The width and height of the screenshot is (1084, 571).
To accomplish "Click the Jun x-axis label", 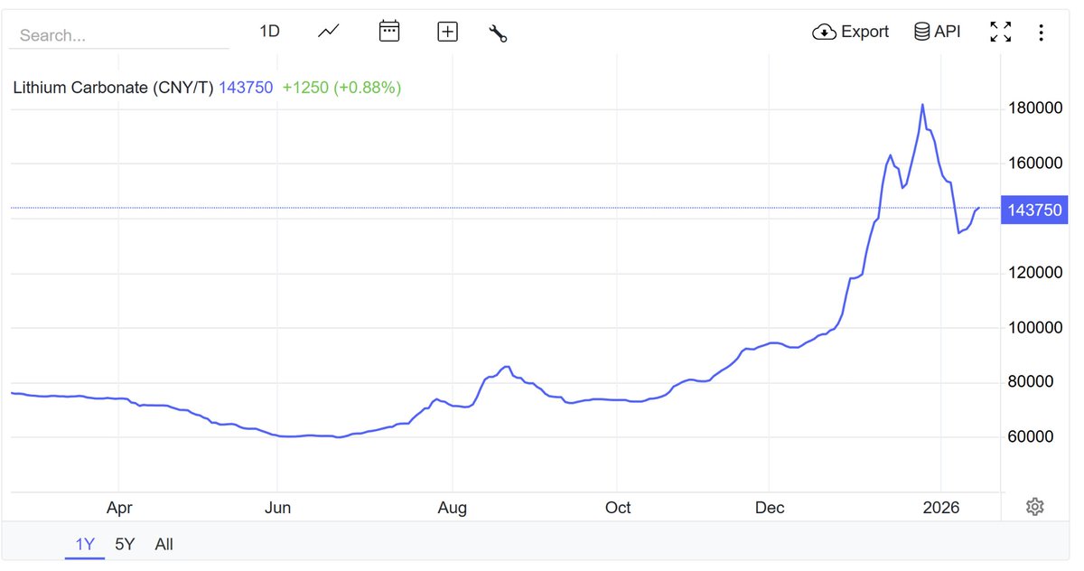I will pyautogui.click(x=277, y=508).
